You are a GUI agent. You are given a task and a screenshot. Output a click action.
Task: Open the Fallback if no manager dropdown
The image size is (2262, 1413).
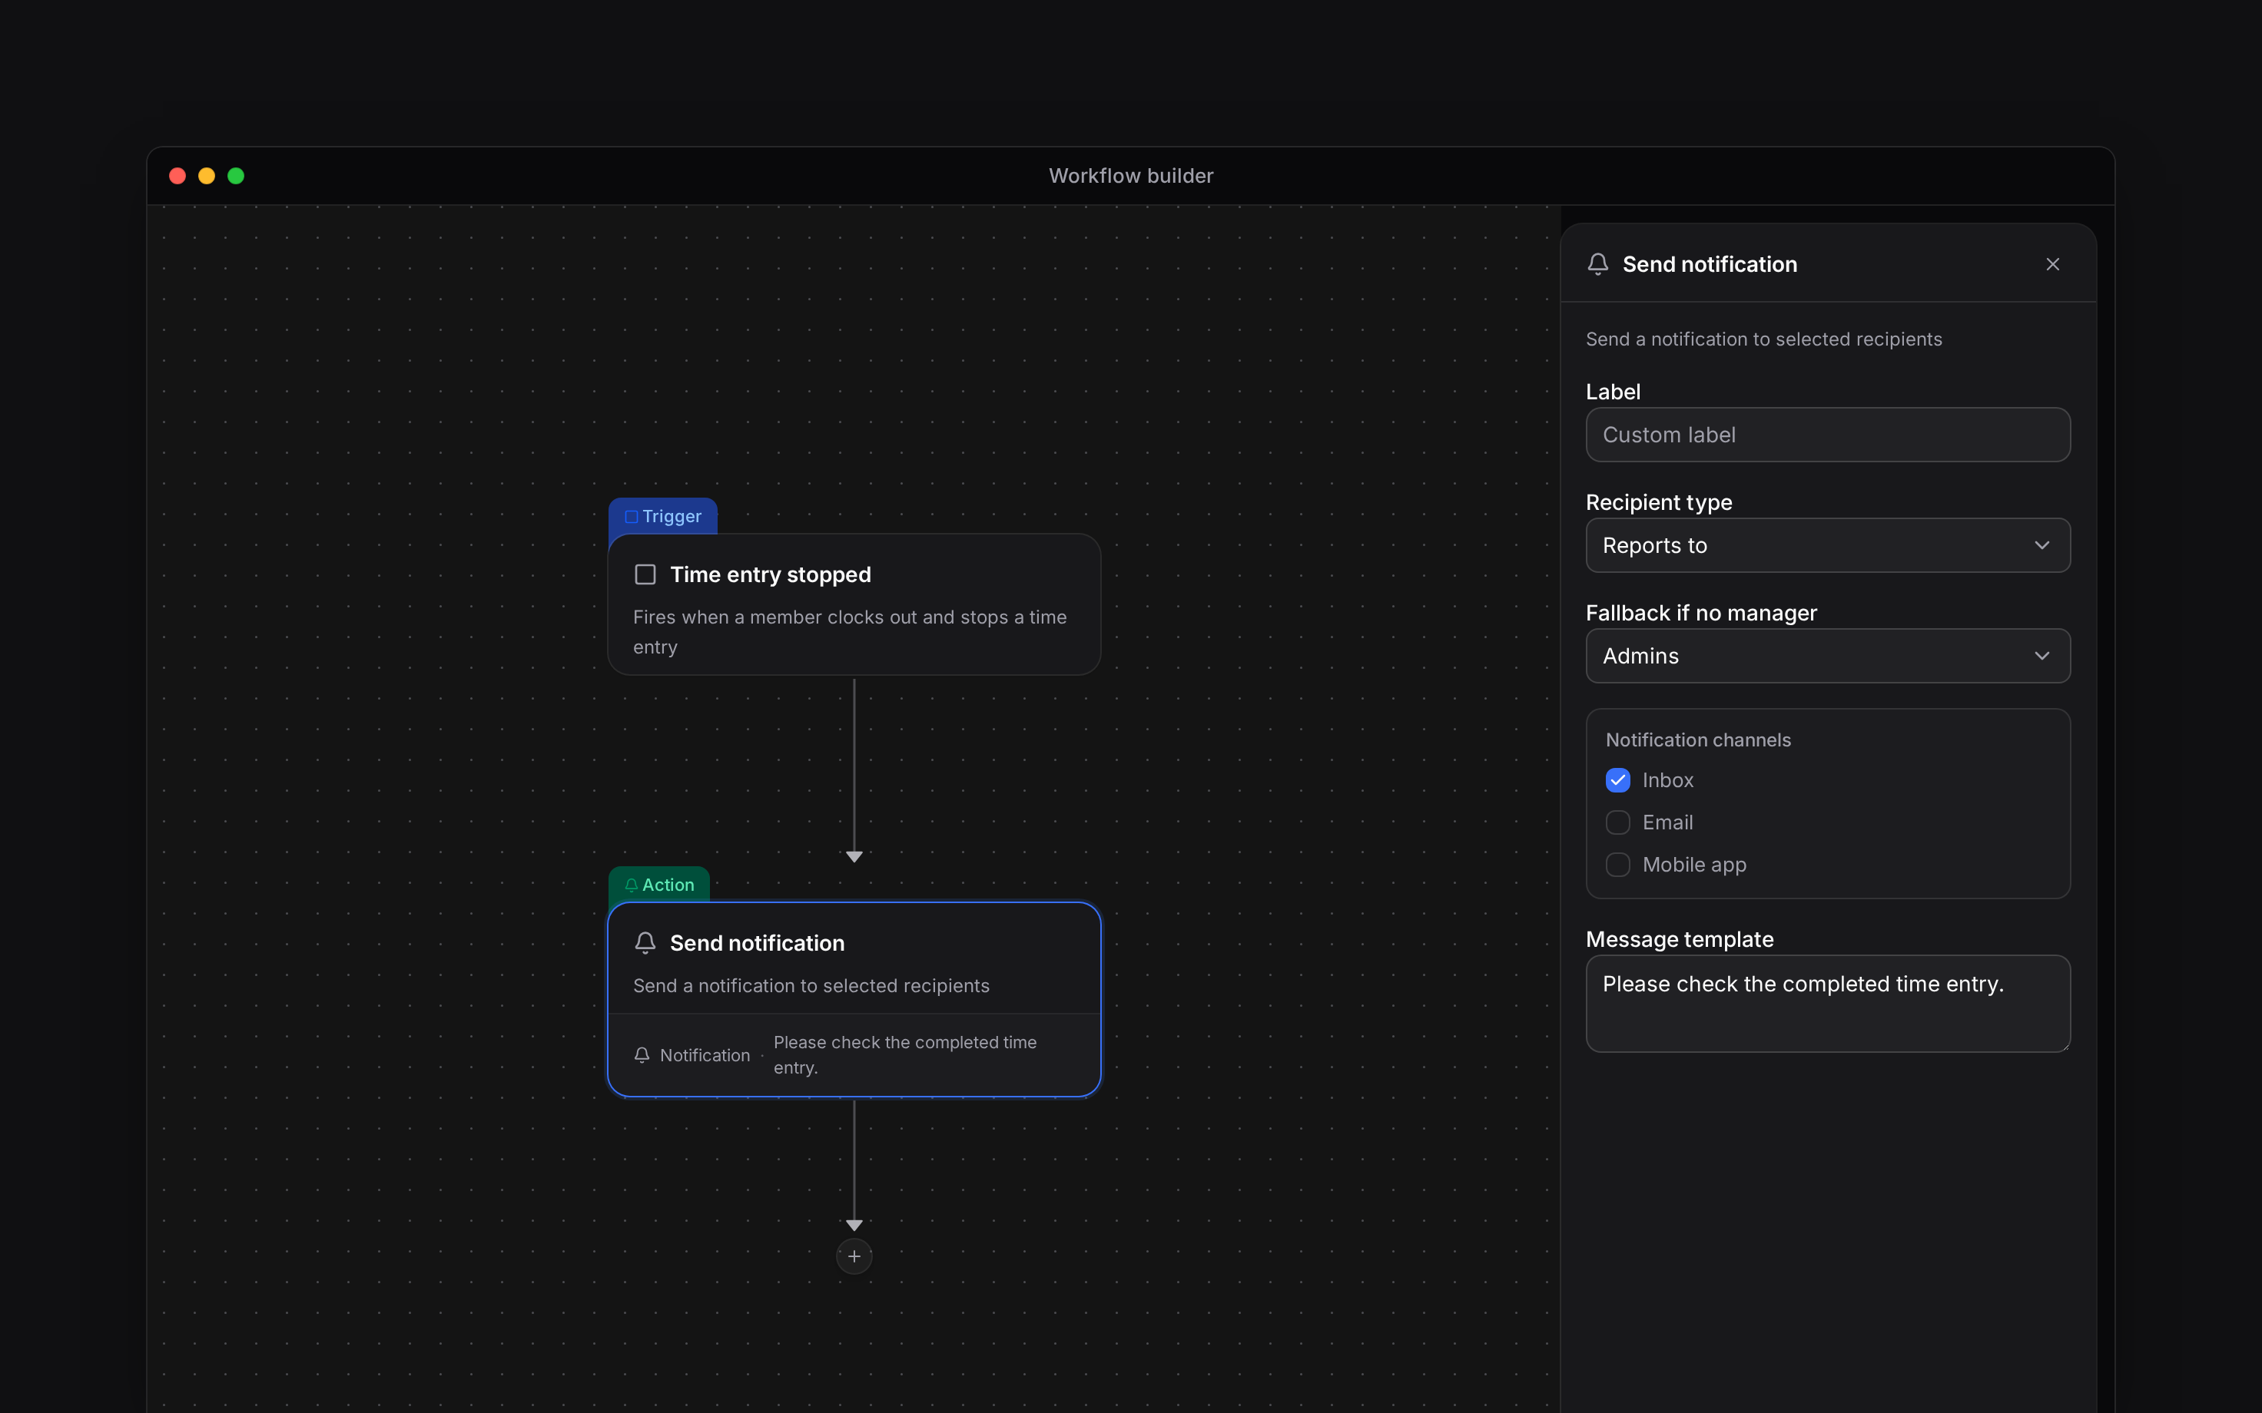pyautogui.click(x=1827, y=656)
